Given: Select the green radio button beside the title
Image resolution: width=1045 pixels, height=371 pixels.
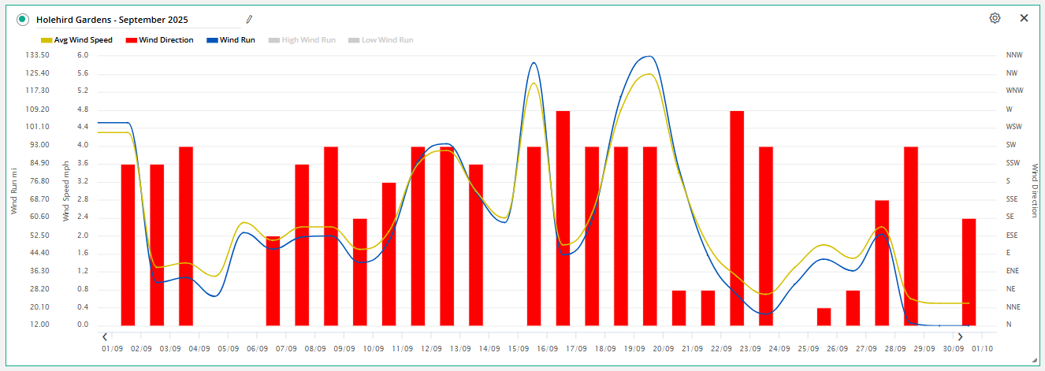Looking at the screenshot, I should pos(23,20).
